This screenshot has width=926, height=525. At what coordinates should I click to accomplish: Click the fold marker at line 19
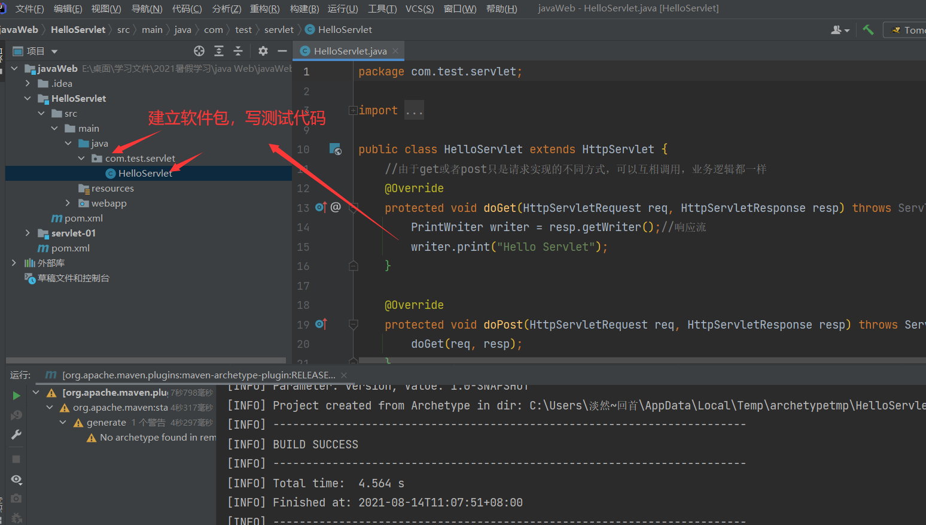(x=354, y=324)
